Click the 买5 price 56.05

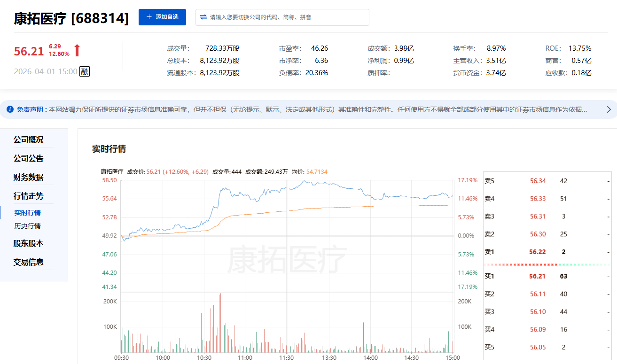pos(538,348)
